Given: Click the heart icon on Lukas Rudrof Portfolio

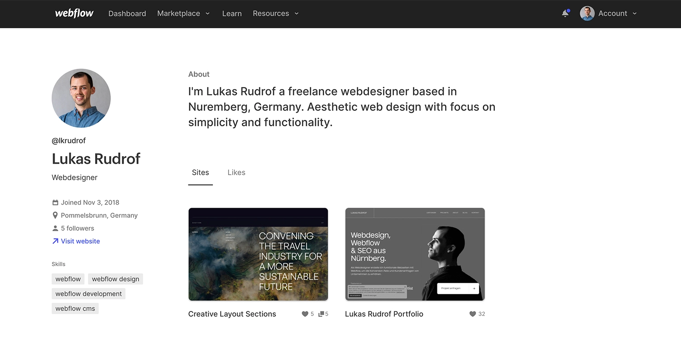Looking at the screenshot, I should pyautogui.click(x=473, y=314).
